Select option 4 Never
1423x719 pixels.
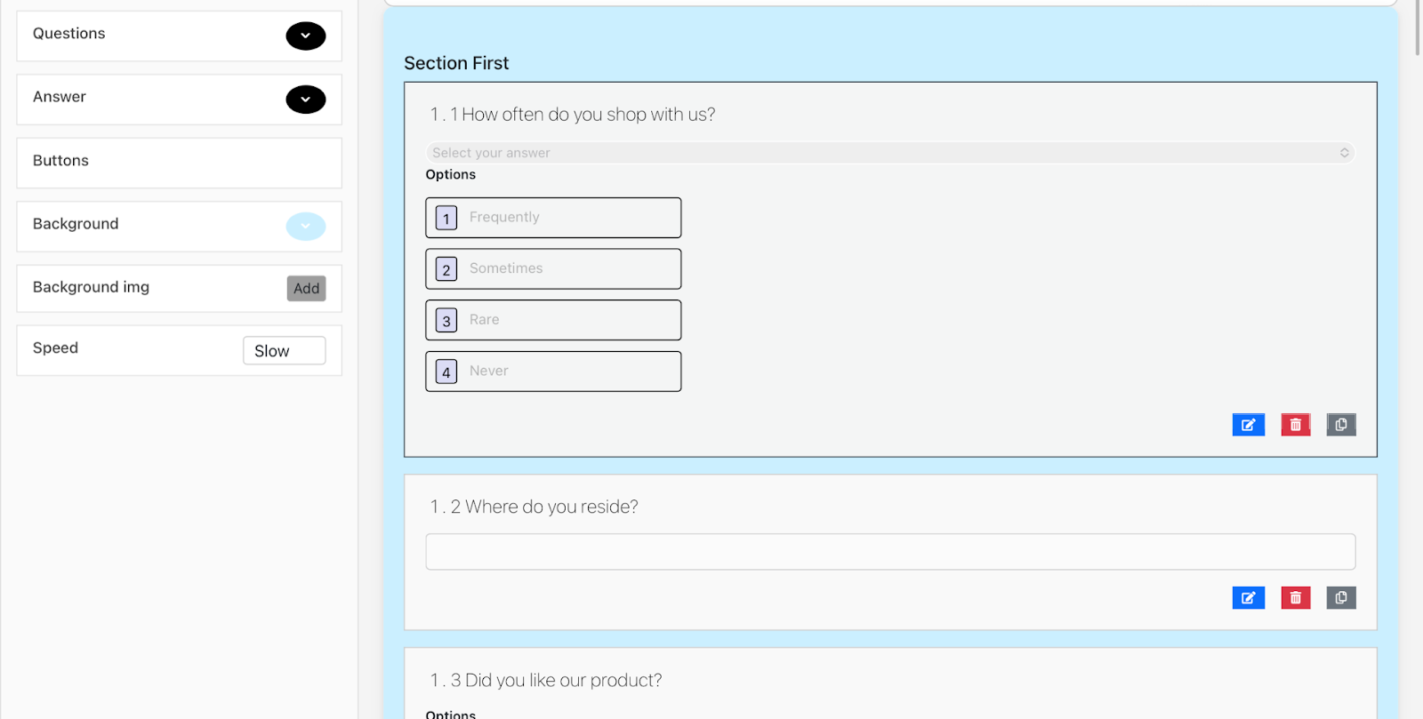point(553,371)
